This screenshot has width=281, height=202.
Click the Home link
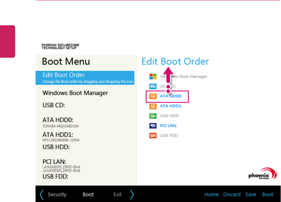[212, 195]
